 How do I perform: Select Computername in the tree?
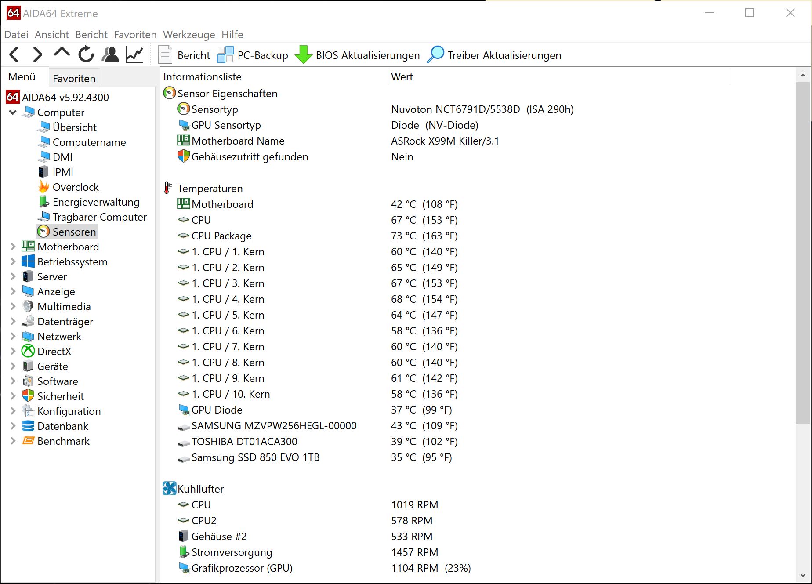coord(89,142)
